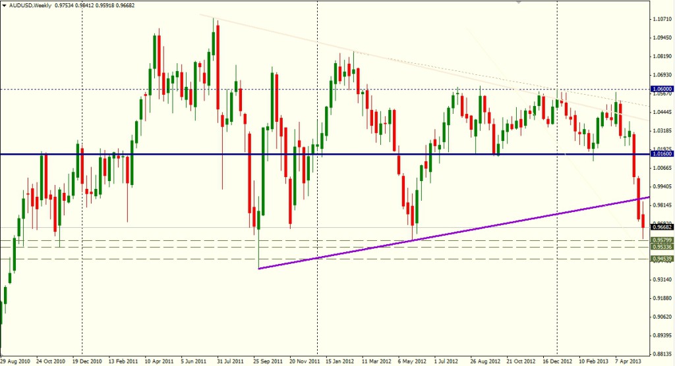The image size is (675, 366).
Task: Click the green 0.94539 level label
Action: point(662,259)
